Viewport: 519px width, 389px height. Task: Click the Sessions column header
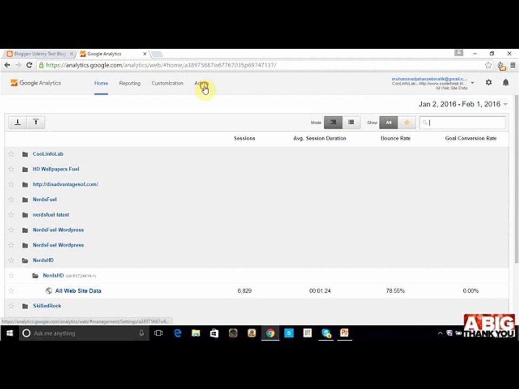pyautogui.click(x=244, y=138)
